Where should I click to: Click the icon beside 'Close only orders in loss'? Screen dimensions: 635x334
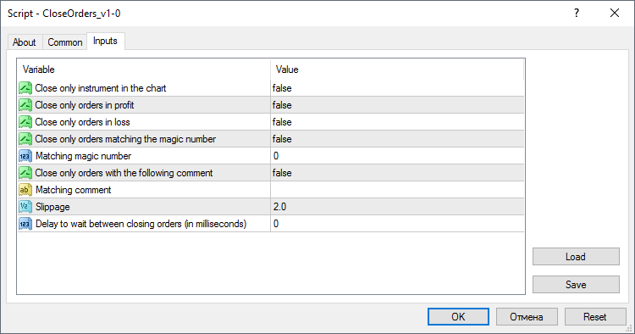coord(25,122)
